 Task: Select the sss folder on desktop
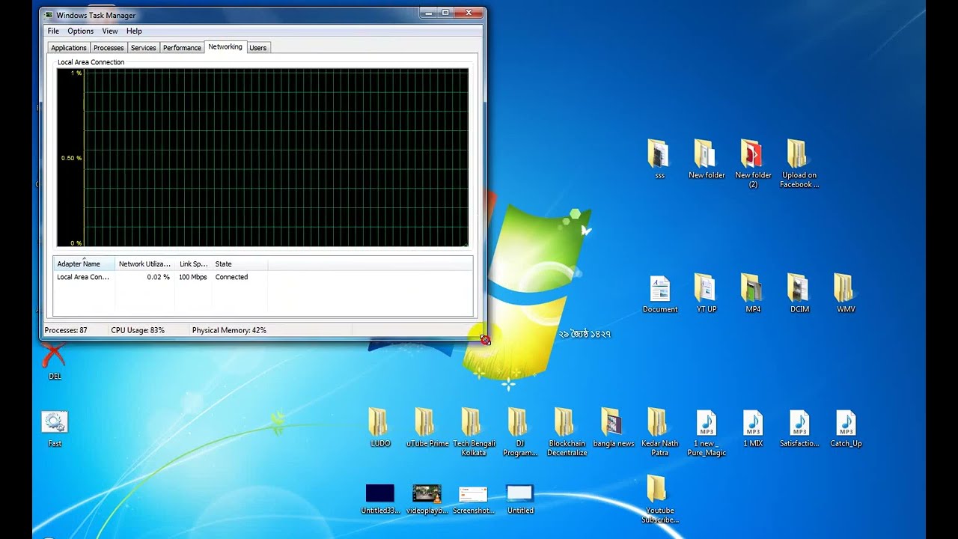[659, 158]
